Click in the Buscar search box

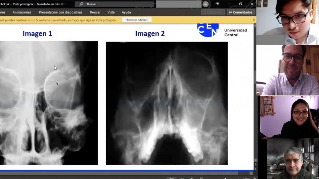point(114,4)
